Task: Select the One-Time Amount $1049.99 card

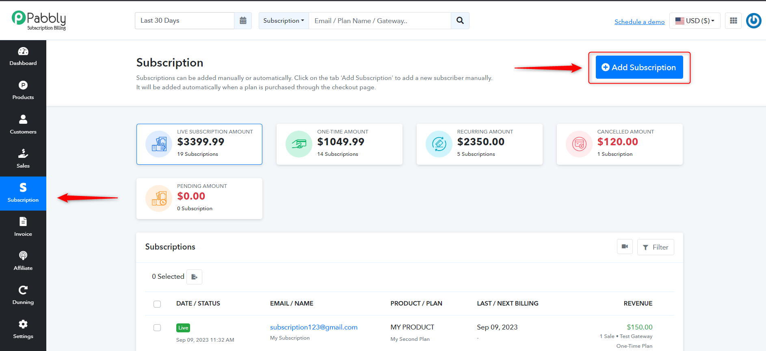Action: pos(340,144)
